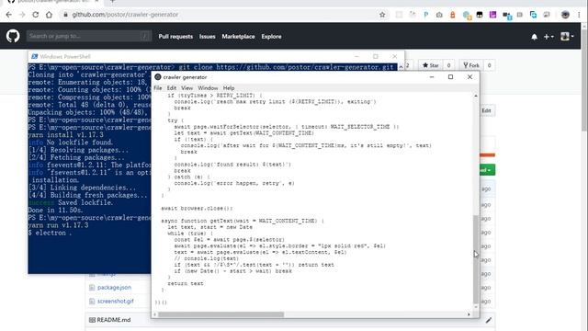This screenshot has height=331, width=588.
Task: Click 'Done in 11.50s.' line in PowerShell
Action: [55, 211]
